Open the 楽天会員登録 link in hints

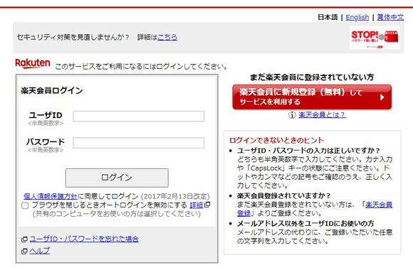(379, 205)
